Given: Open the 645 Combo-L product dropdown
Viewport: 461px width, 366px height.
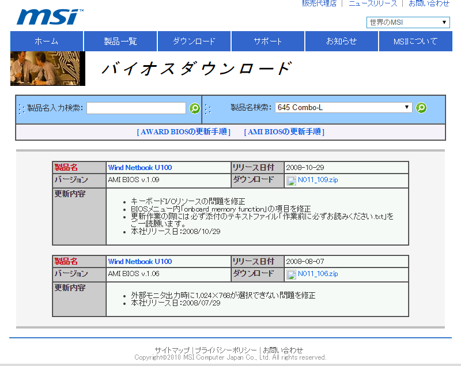Looking at the screenshot, I should tap(343, 108).
